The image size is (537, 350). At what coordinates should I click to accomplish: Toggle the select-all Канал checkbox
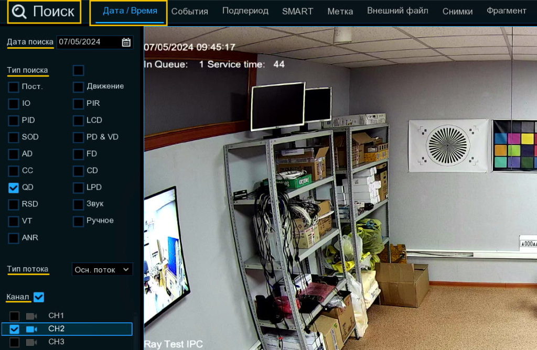[39, 297]
